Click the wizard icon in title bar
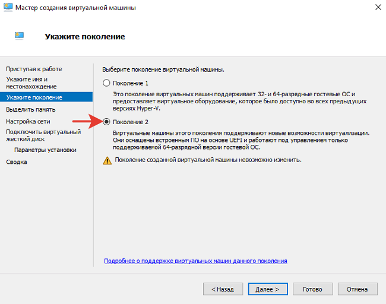The width and height of the screenshot is (386, 304). [8, 8]
